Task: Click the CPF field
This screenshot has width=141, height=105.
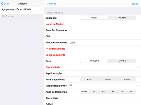Action: (93, 37)
